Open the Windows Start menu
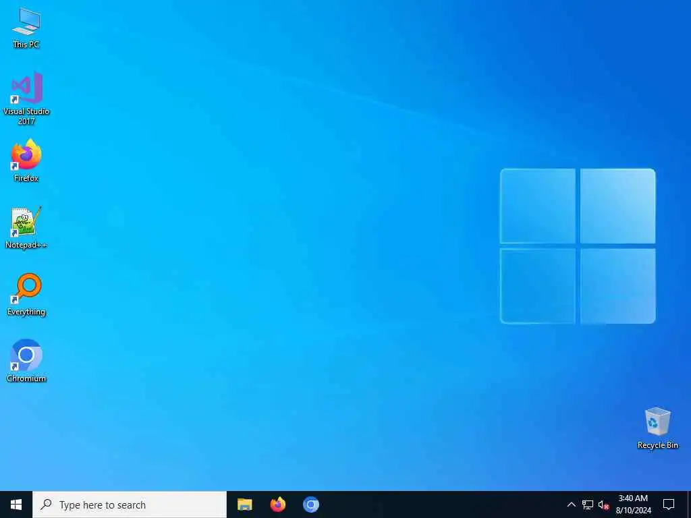Viewport: 691px width, 518px height. pos(16,505)
